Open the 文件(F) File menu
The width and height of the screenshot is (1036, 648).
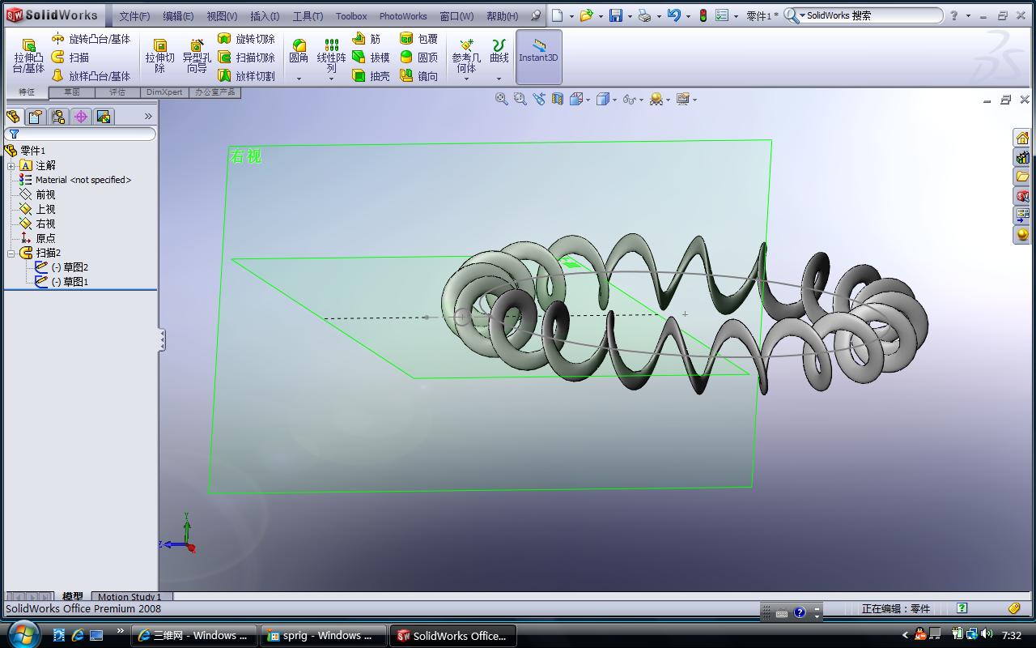[134, 16]
